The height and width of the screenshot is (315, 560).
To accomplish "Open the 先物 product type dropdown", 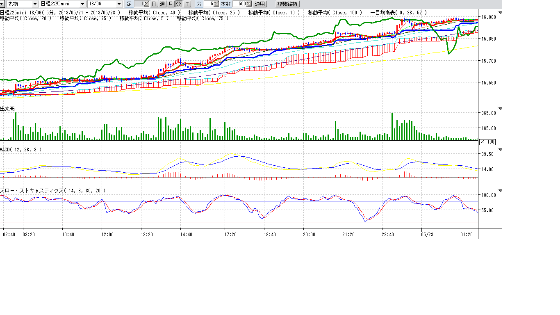I will point(34,4).
